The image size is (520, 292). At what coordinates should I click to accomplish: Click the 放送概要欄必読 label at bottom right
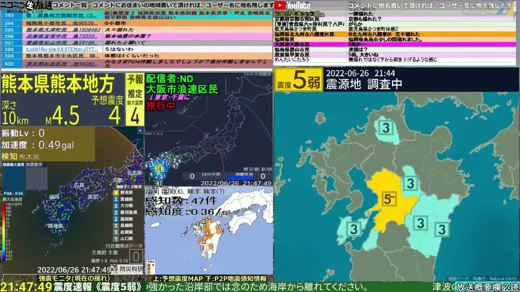tap(487, 287)
